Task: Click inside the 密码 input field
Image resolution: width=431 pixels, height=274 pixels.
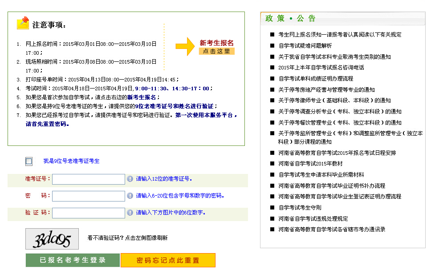Action: [x=88, y=196]
